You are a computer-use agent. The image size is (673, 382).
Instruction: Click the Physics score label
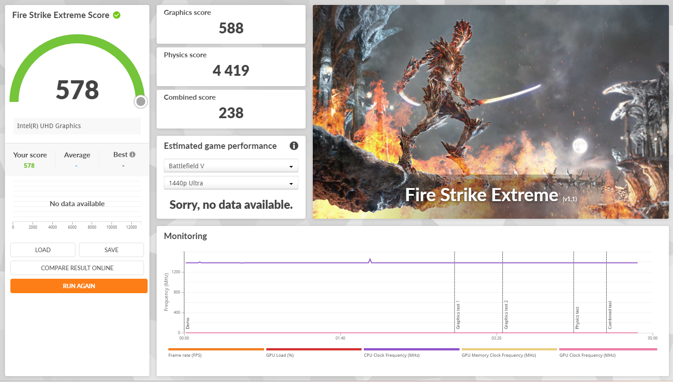[x=185, y=55]
